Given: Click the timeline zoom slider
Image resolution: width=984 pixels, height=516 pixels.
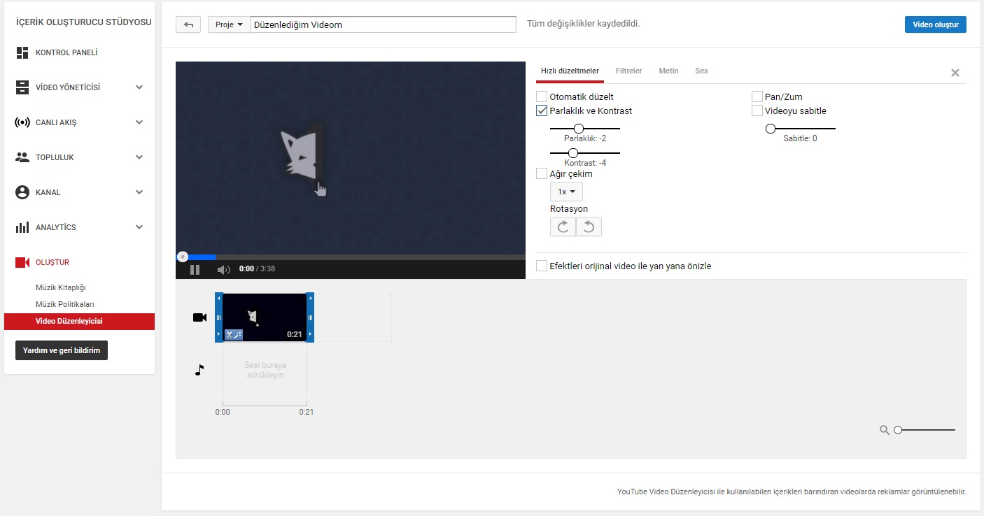Looking at the screenshot, I should tap(925, 430).
